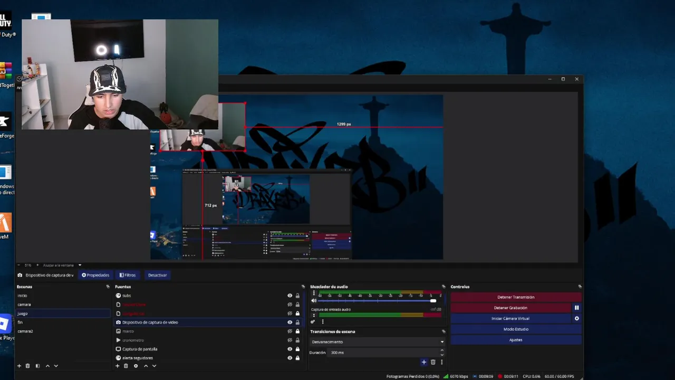This screenshot has height=380, width=675.
Task: Open the mixer options dots beside the gears icon
Action: (x=322, y=321)
